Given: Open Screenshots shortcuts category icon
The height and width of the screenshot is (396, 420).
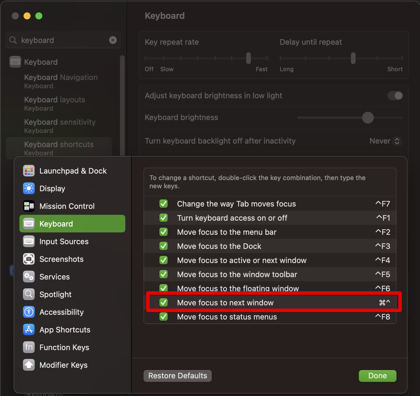Looking at the screenshot, I should pyautogui.click(x=29, y=259).
